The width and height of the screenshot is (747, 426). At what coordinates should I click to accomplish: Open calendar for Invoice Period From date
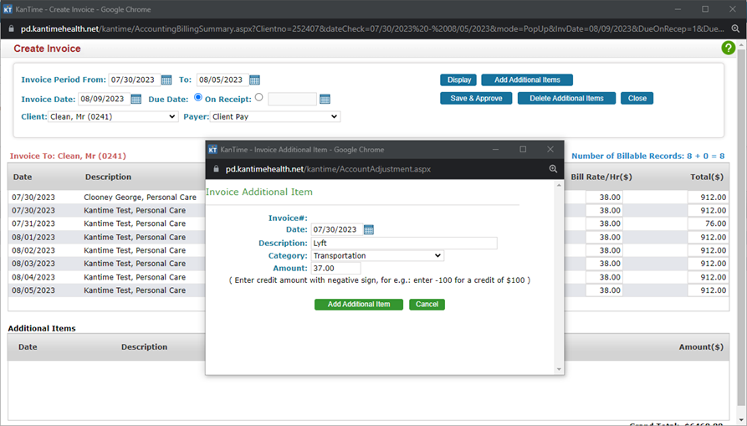pos(166,80)
